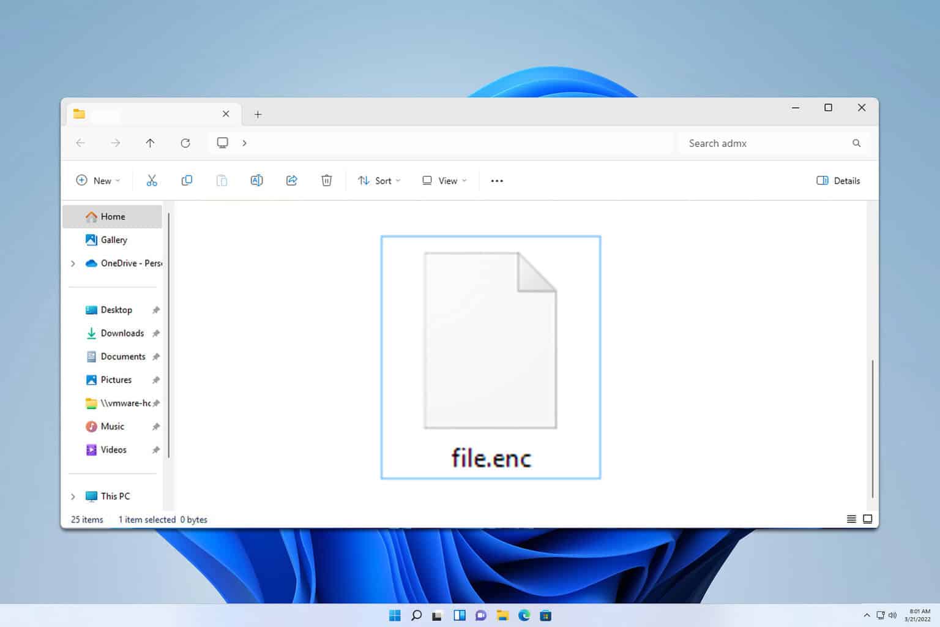Viewport: 940px width, 627px height.
Task: Open the Windows Start menu
Action: click(x=395, y=615)
